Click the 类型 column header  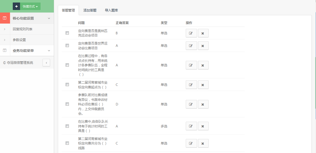coord(164,23)
